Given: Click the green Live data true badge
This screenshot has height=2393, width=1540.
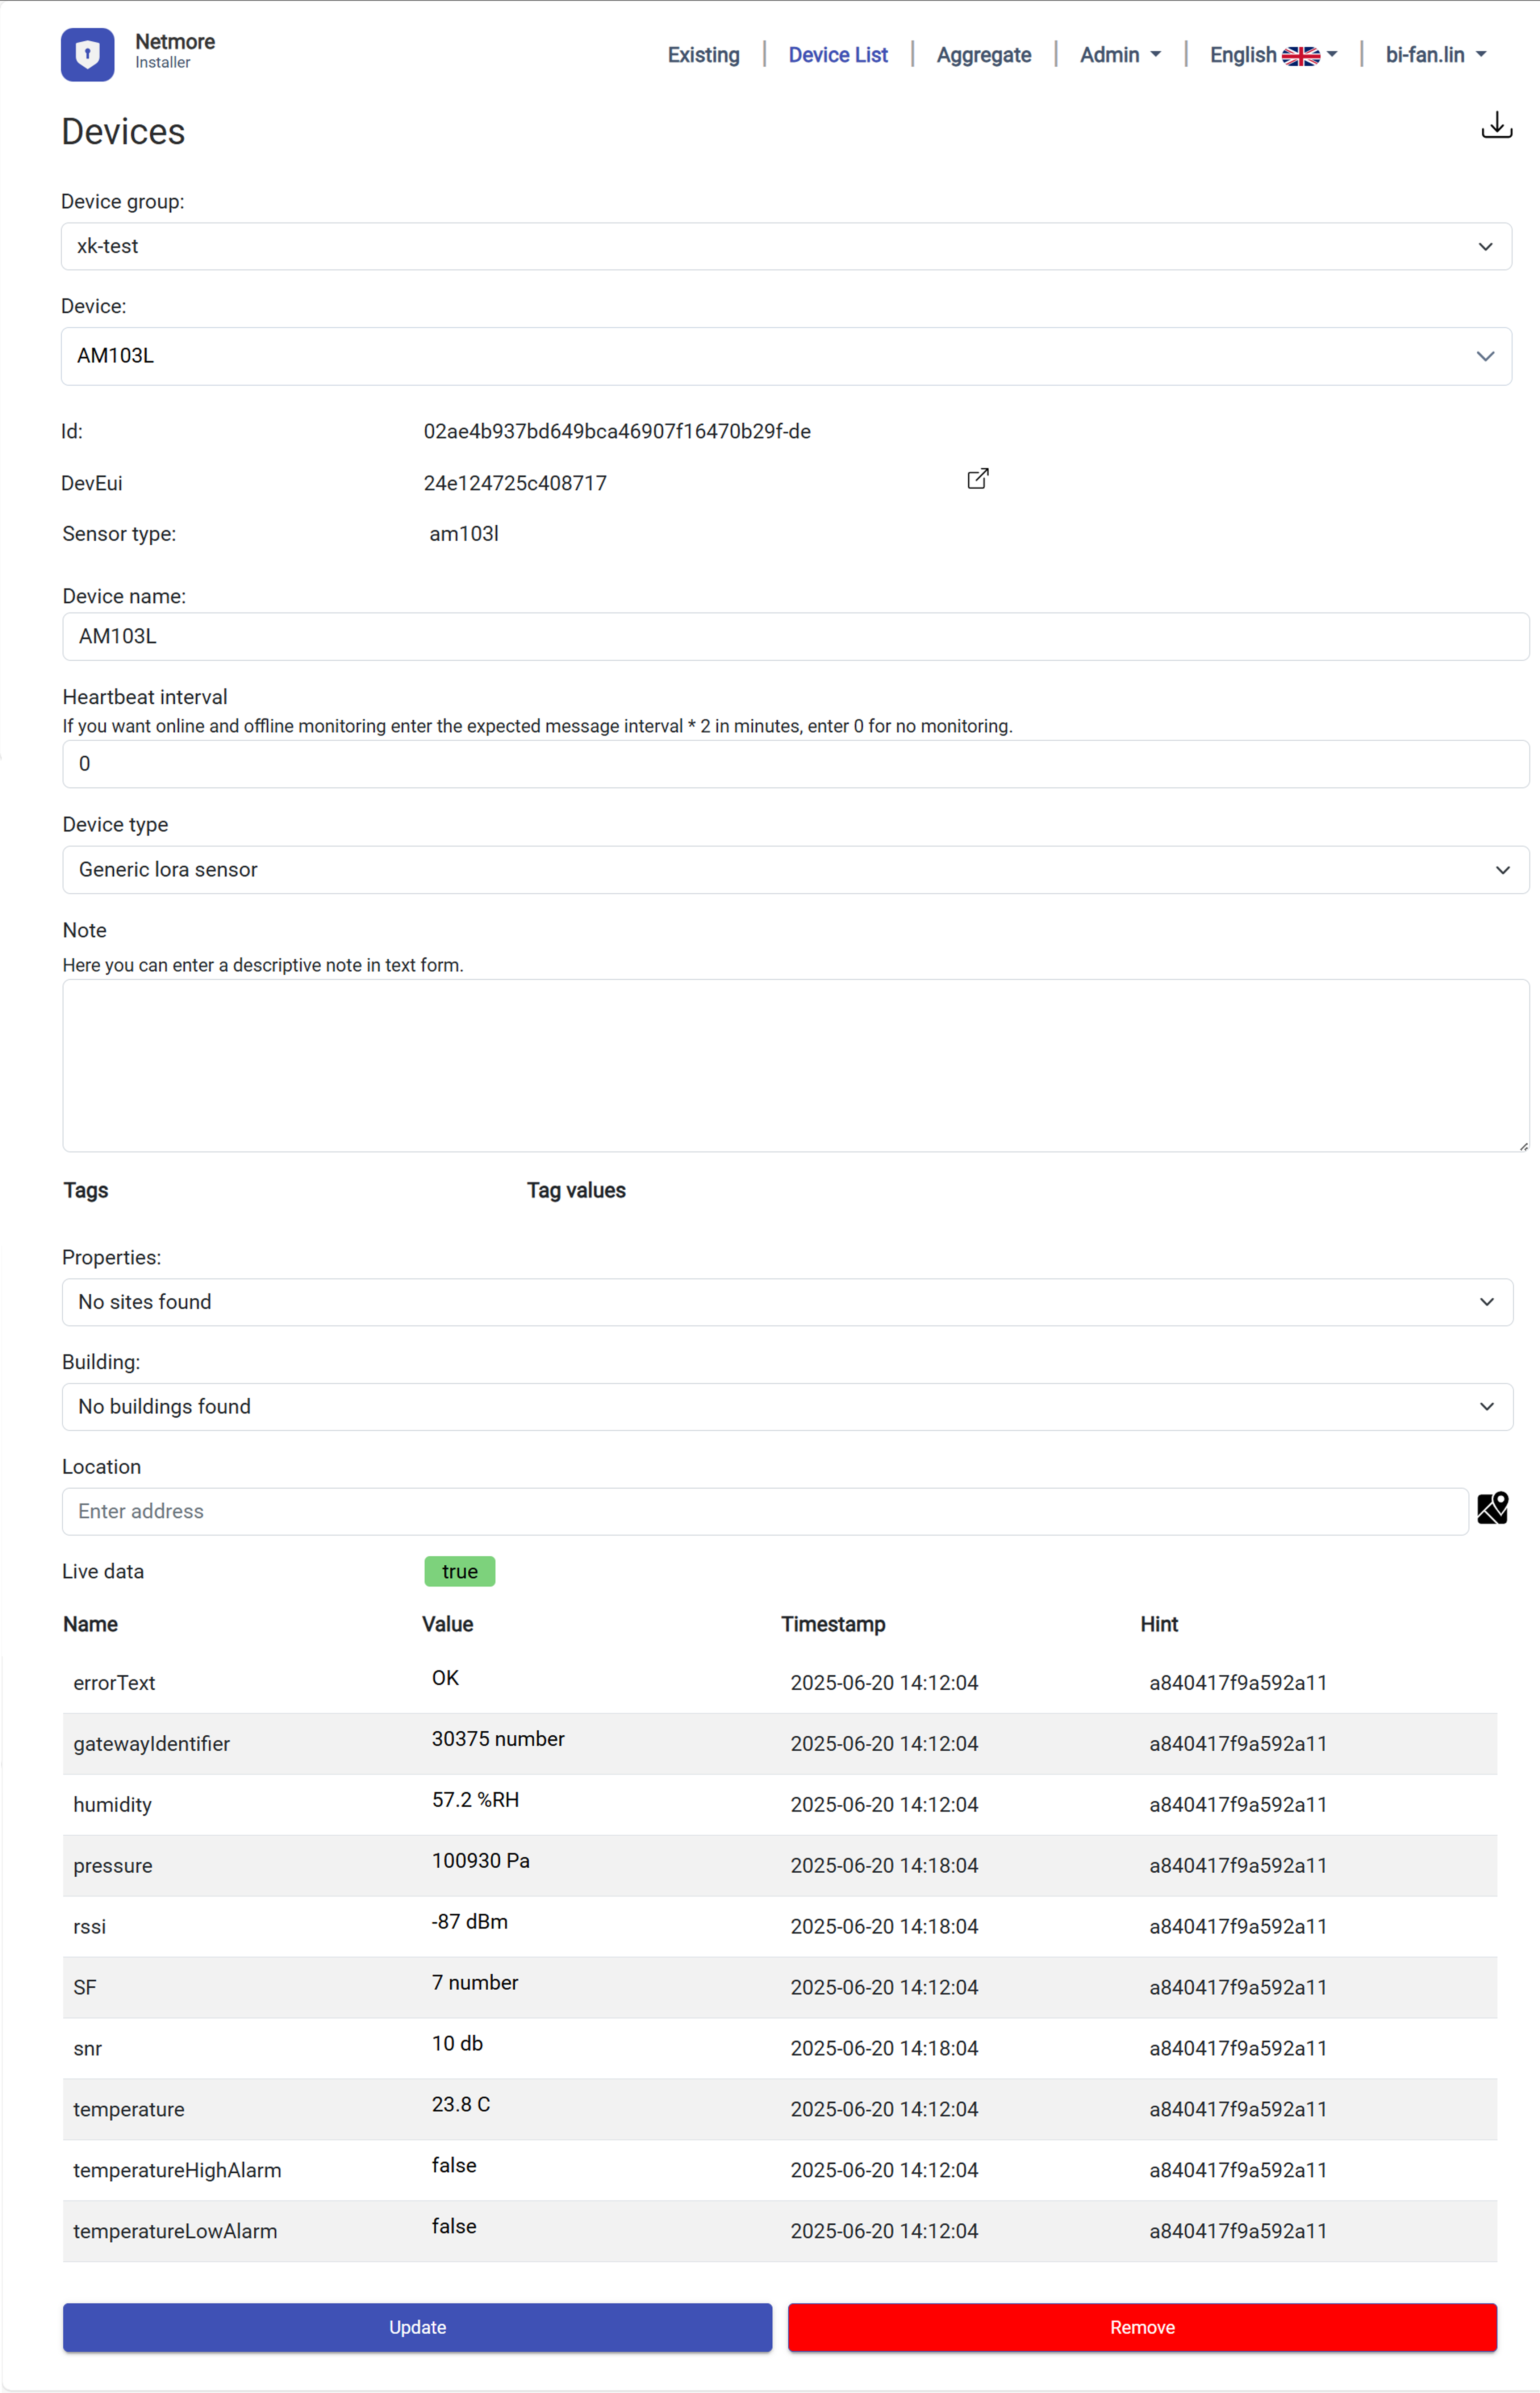Looking at the screenshot, I should [460, 1571].
